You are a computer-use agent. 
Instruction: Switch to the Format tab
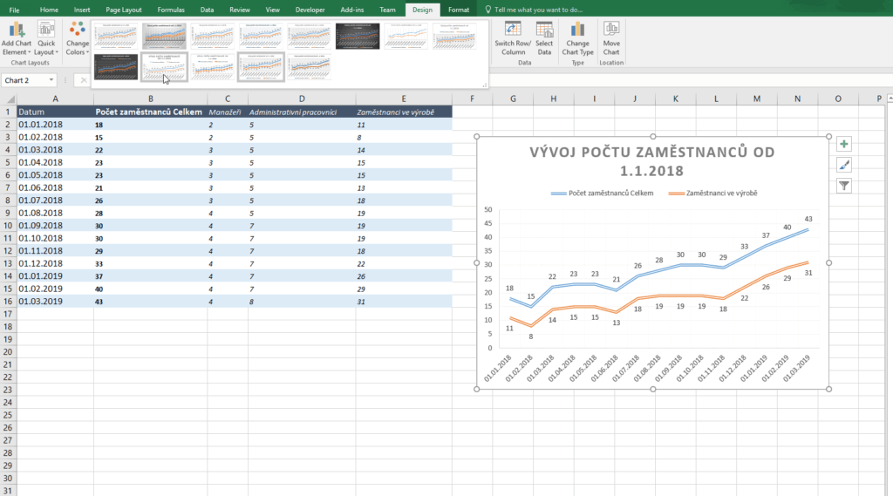(458, 10)
